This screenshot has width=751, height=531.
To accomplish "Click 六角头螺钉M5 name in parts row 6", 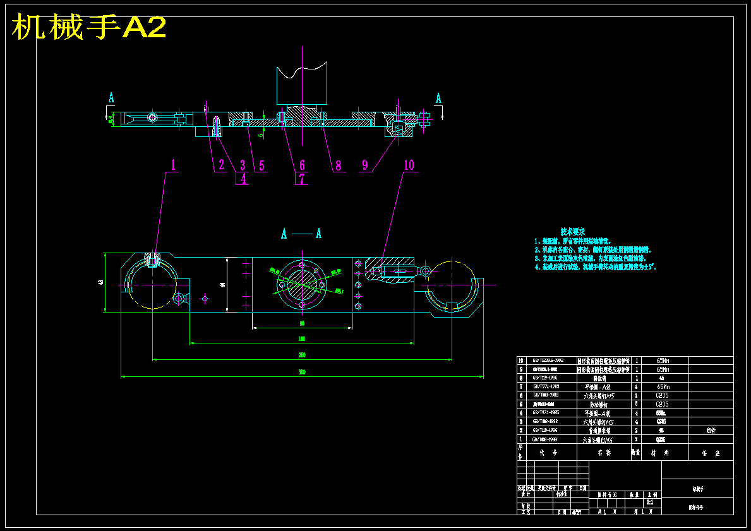I will pyautogui.click(x=599, y=396).
